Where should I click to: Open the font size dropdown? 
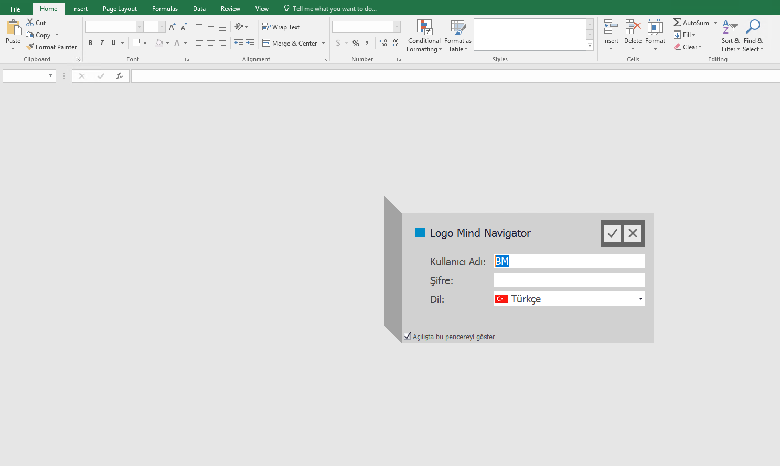coord(163,27)
